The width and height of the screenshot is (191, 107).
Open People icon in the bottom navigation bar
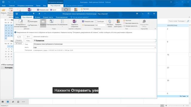[x=13, y=102]
